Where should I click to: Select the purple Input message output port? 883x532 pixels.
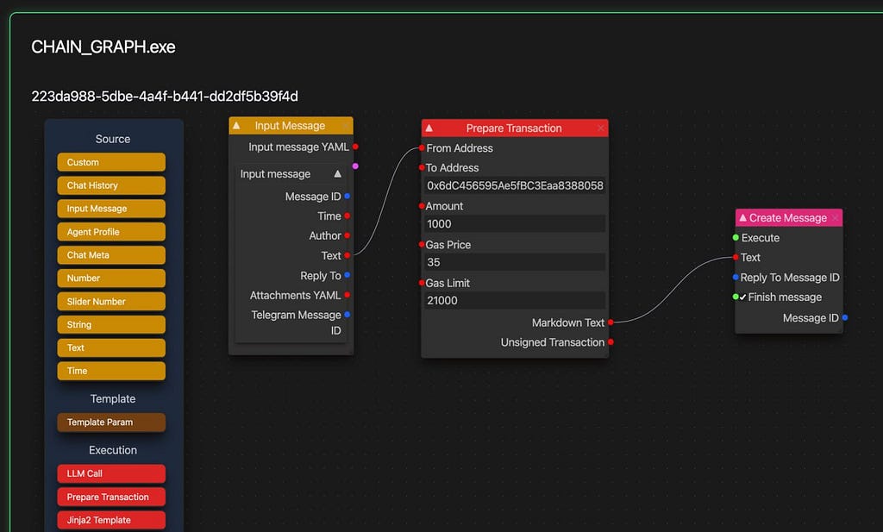[355, 166]
